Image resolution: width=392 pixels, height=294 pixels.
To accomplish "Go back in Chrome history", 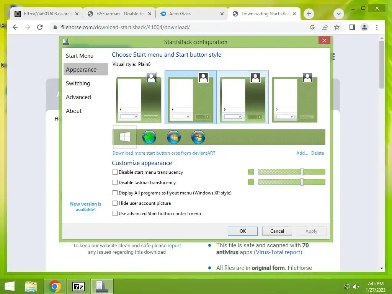I will [x=15, y=27].
